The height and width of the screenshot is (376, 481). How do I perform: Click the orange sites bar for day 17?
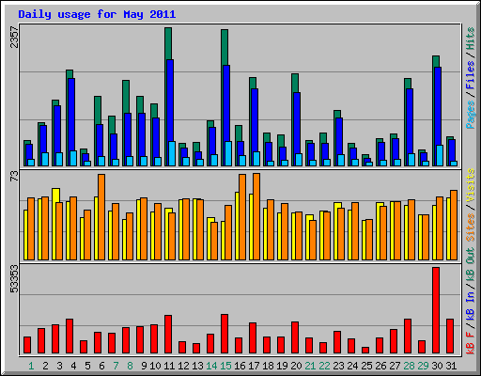point(256,216)
